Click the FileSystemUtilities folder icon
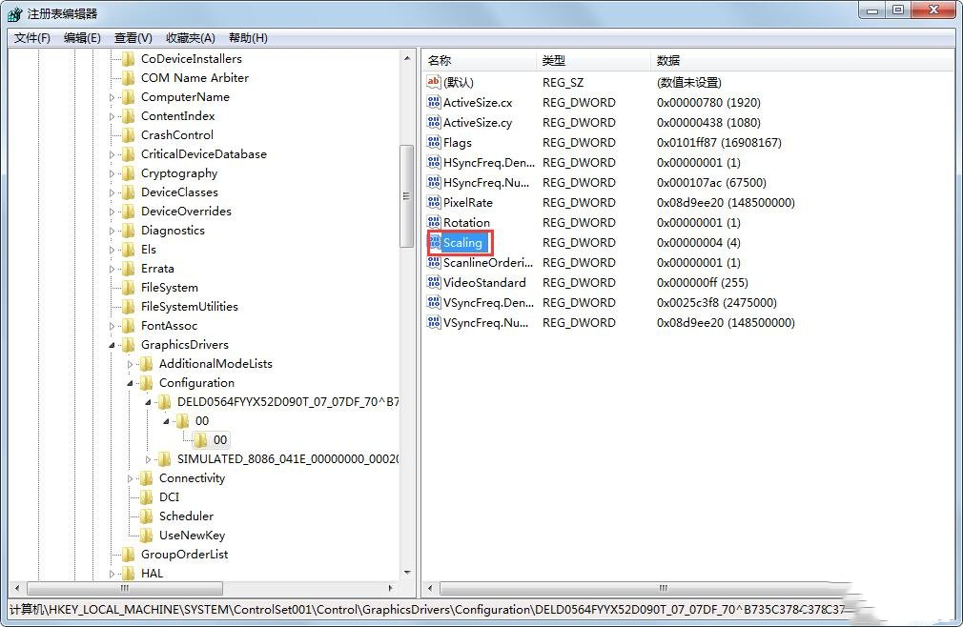Screen dimensions: 963x627 (x=129, y=307)
